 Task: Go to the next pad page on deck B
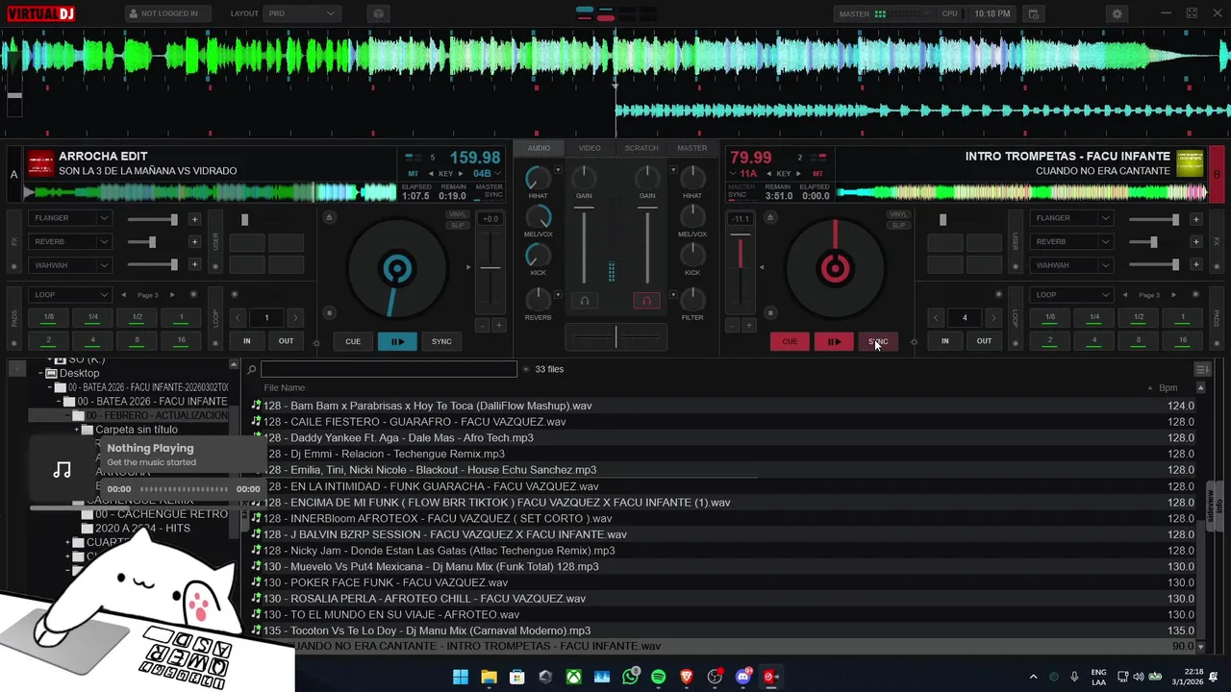pyautogui.click(x=1173, y=295)
